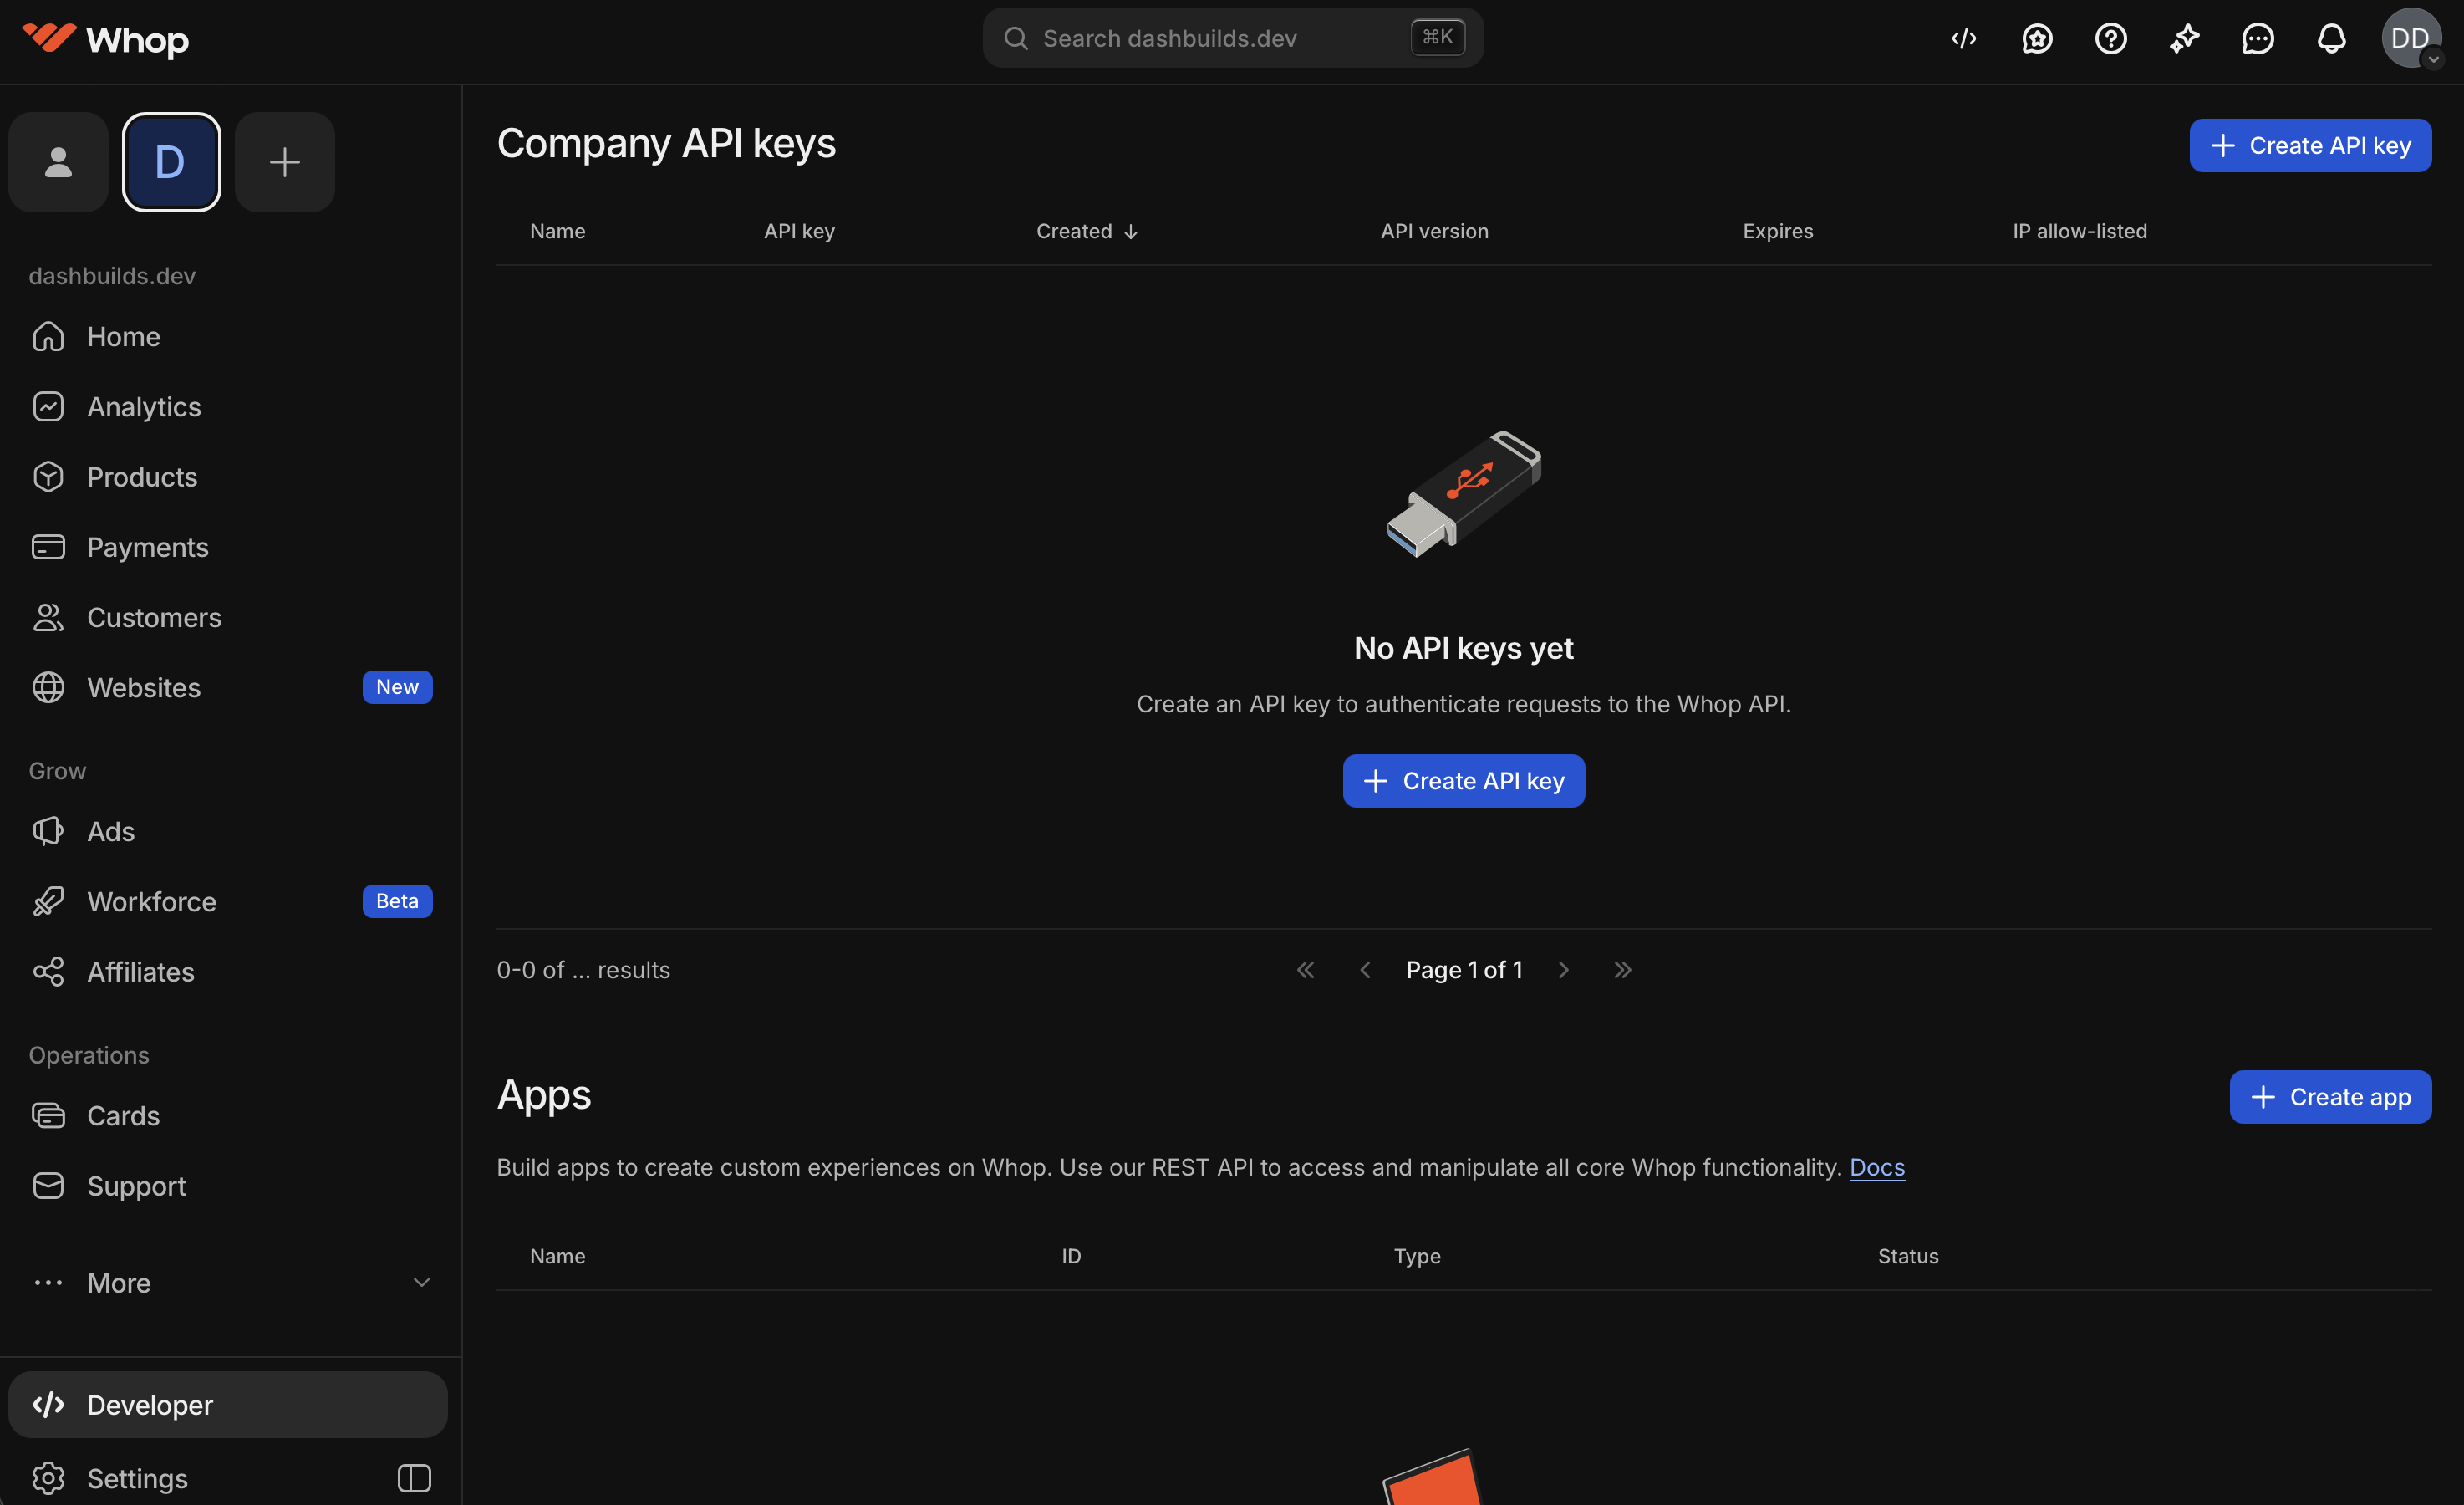Click the API key column header

click(799, 231)
